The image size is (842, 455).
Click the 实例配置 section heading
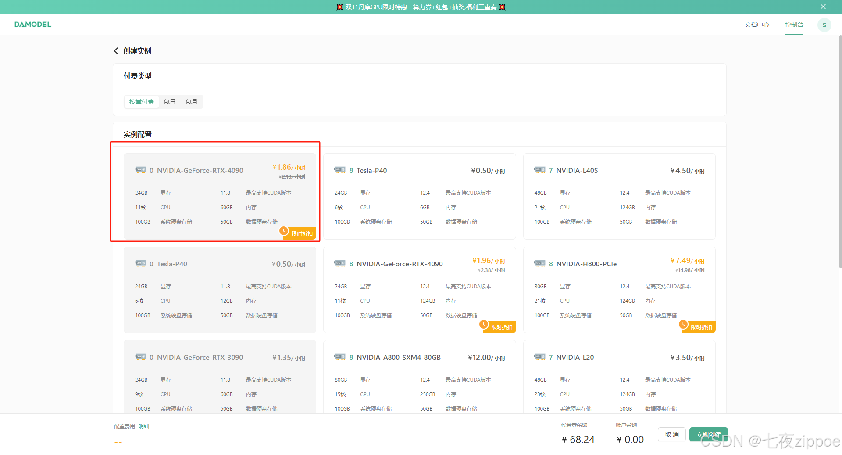click(138, 134)
